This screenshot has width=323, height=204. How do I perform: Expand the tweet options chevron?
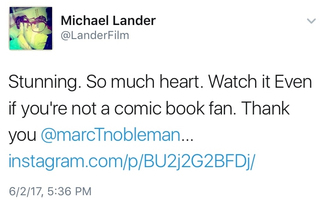pyautogui.click(x=311, y=21)
